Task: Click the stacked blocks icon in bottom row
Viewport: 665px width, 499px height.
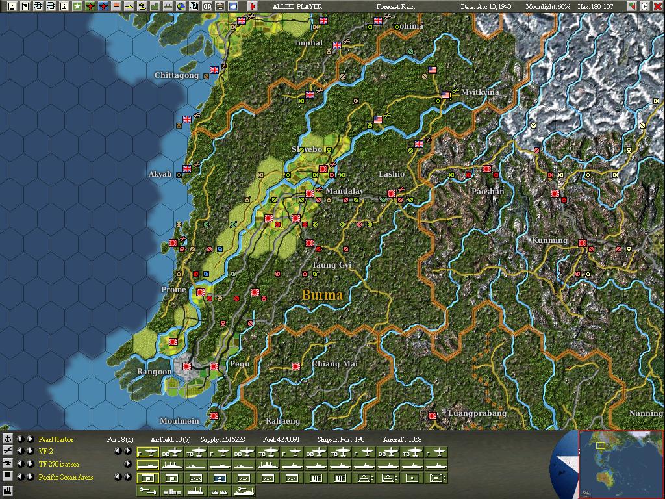Action: click(x=171, y=491)
